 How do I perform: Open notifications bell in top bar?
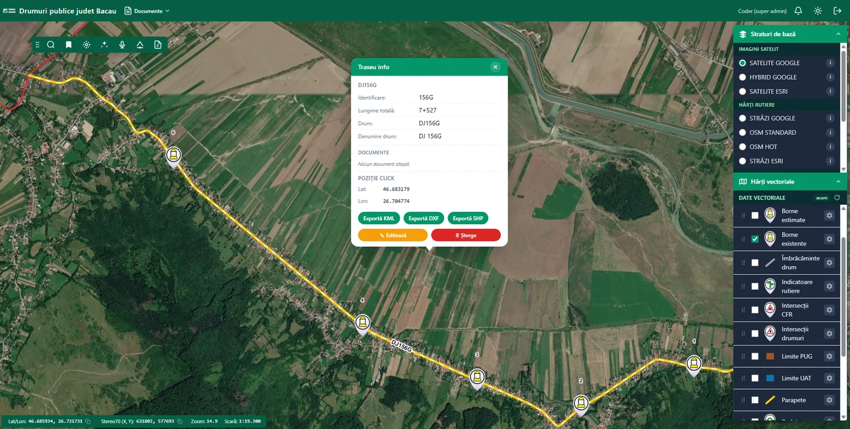pyautogui.click(x=798, y=11)
